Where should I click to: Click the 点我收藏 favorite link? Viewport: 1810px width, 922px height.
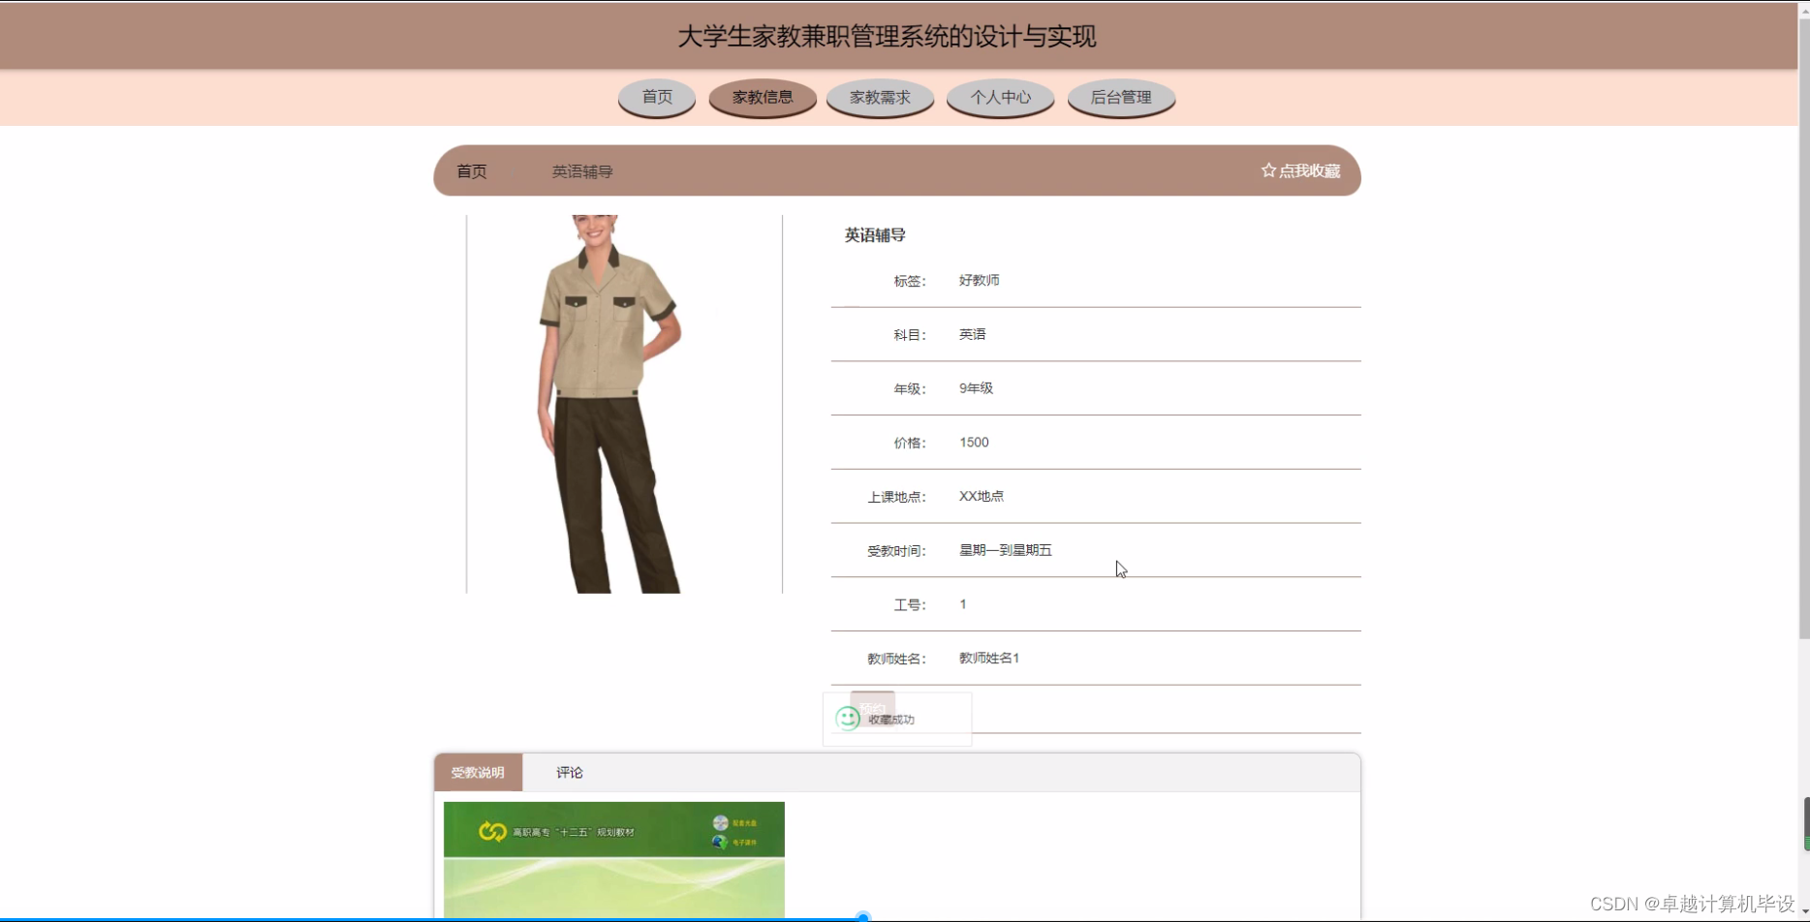1310,169
